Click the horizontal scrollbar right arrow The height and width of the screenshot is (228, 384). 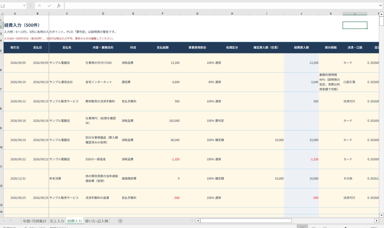click(376, 221)
